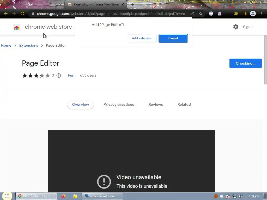
Task: Click the "Page Editor" breadcrumb text
Action: tap(56, 45)
